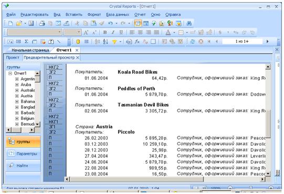The height and width of the screenshot is (194, 284).
Task: Close the Предварительный просмотр tab
Action: point(78,58)
